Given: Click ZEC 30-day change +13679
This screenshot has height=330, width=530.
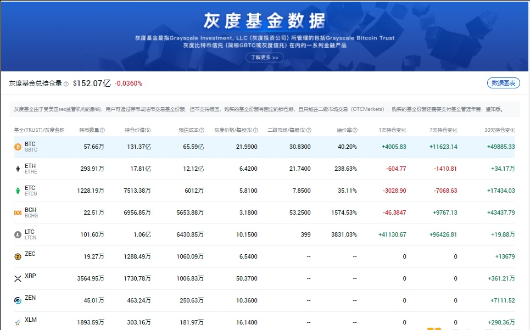Looking at the screenshot, I should point(505,257).
